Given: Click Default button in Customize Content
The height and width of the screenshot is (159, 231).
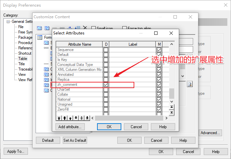Looking at the screenshot, I should pyautogui.click(x=48, y=140).
